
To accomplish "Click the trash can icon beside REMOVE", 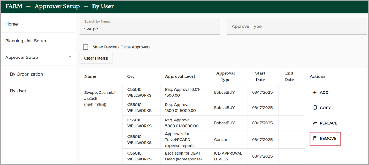I will (x=315, y=139).
